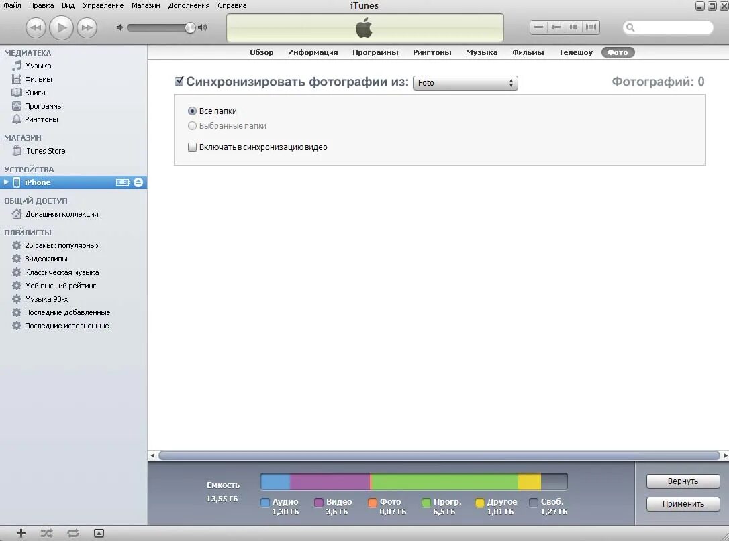The height and width of the screenshot is (541, 729).
Task: Add new playlist with plus button
Action: [21, 533]
